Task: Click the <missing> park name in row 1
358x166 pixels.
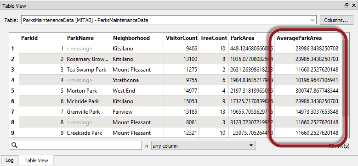Action: 88,49
